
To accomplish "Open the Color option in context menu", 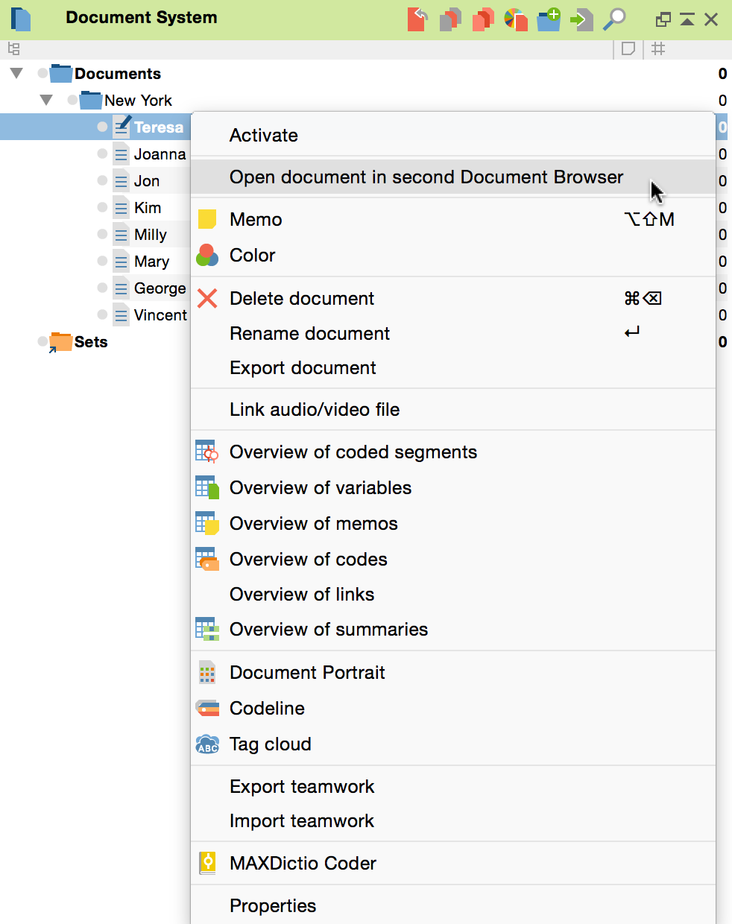I will pyautogui.click(x=252, y=256).
